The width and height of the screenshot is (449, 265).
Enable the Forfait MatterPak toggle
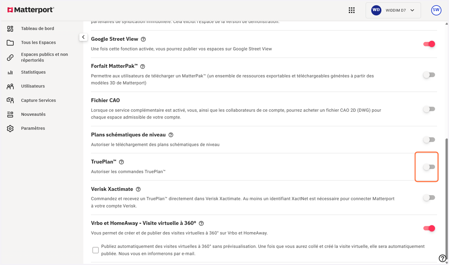[429, 75]
